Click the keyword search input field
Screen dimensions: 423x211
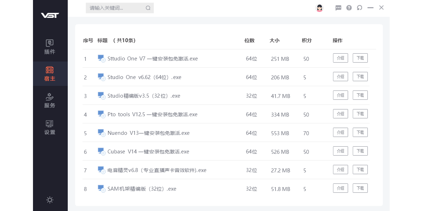tap(115, 8)
